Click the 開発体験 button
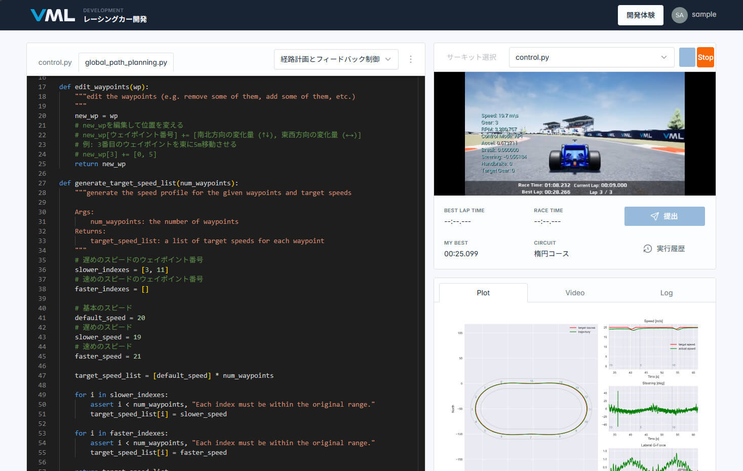 (640, 15)
